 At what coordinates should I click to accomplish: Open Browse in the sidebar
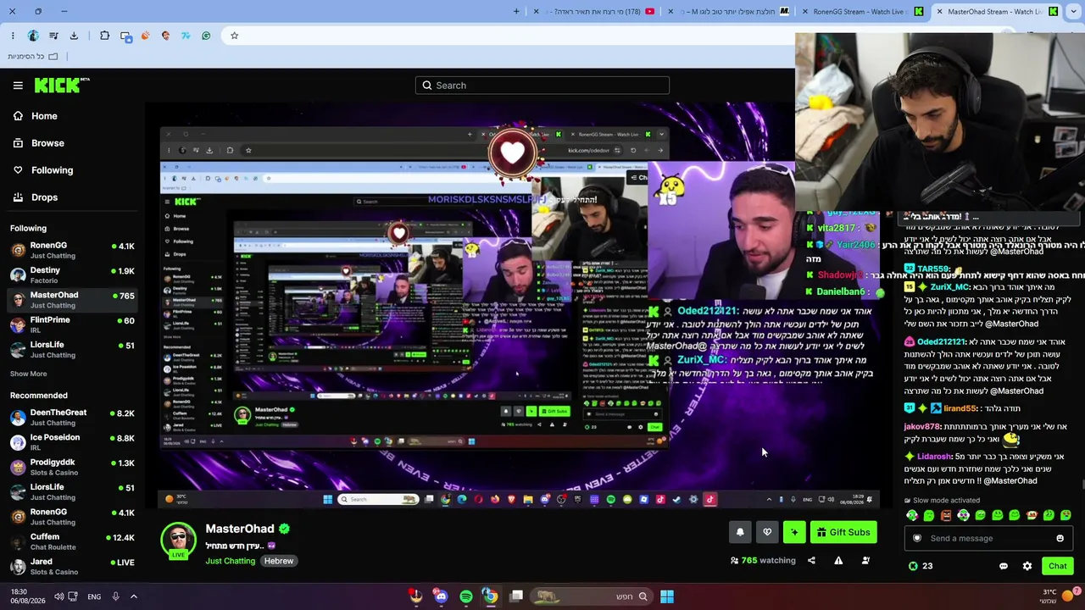coord(39,143)
